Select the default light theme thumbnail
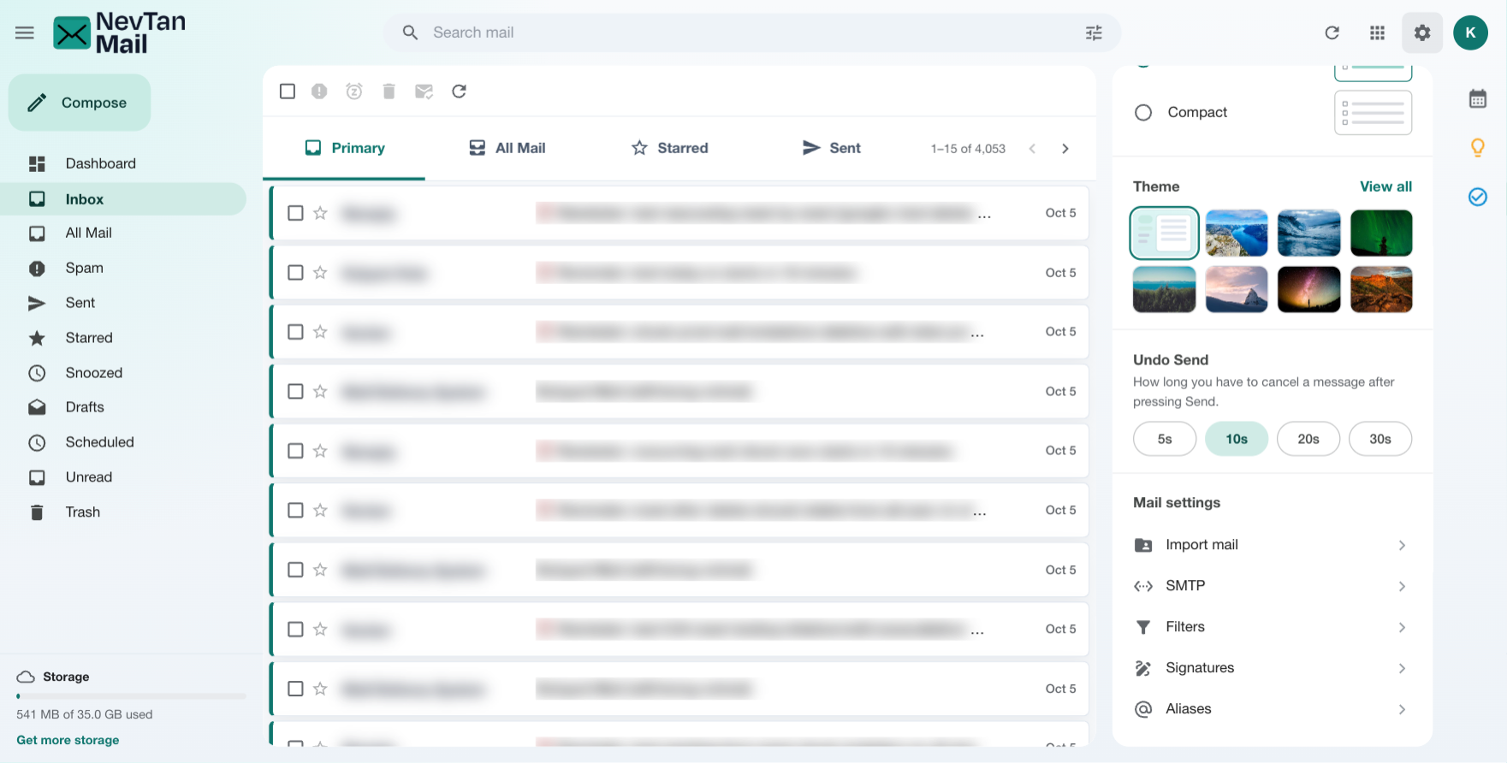Viewport: 1507px width, 763px height. click(x=1164, y=233)
